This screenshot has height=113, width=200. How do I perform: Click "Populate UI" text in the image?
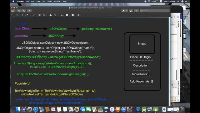click(x=22, y=83)
